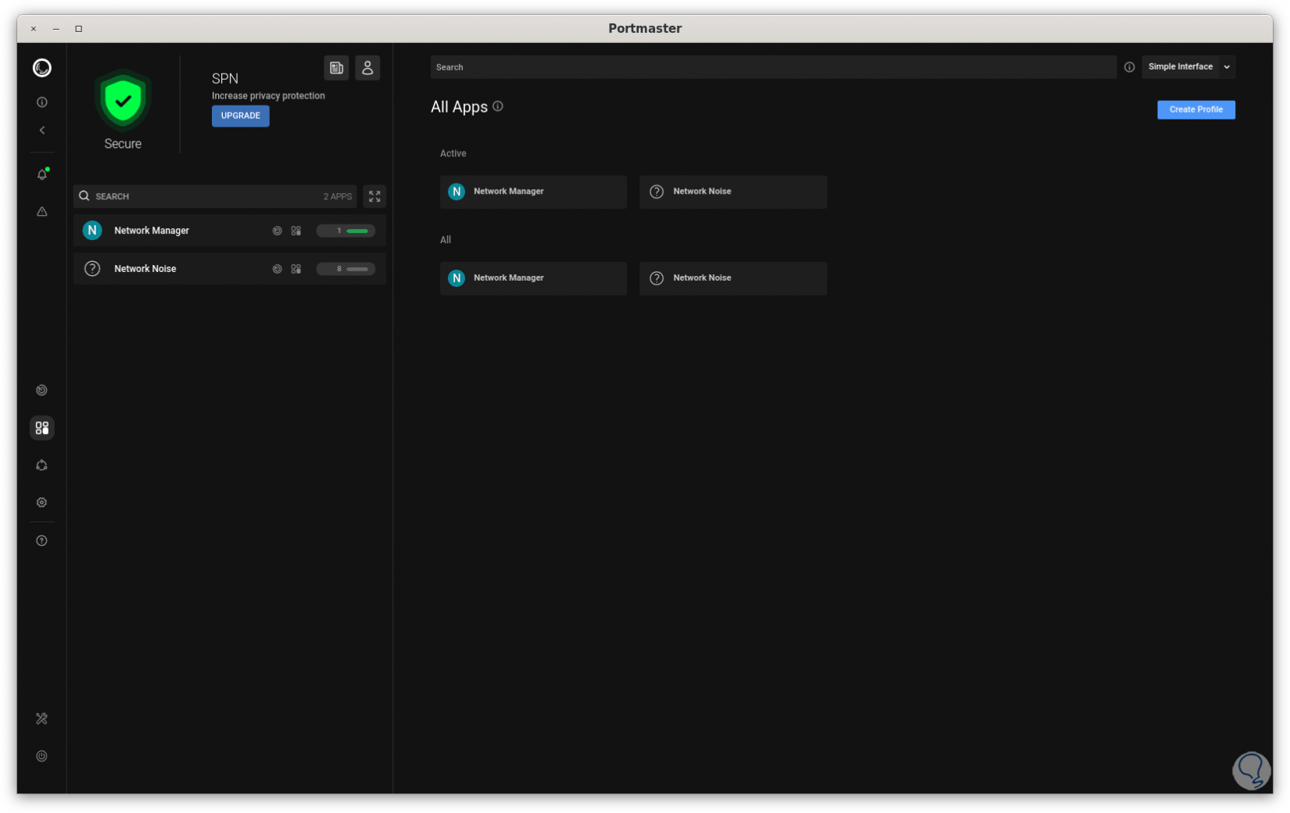This screenshot has height=813, width=1290.
Task: Click the "2 APPS" count label
Action: click(338, 197)
